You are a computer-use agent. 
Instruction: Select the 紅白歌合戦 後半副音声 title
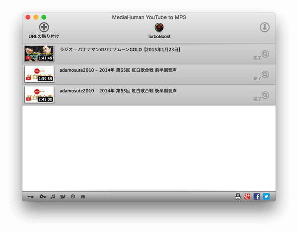click(118, 91)
